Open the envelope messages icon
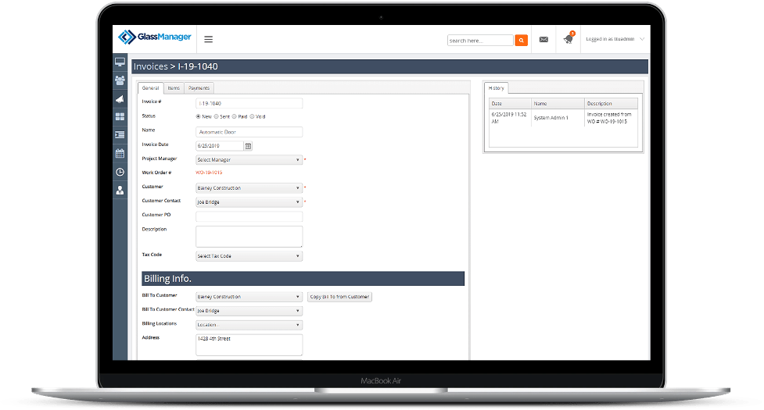The height and width of the screenshot is (410, 764). coord(543,39)
